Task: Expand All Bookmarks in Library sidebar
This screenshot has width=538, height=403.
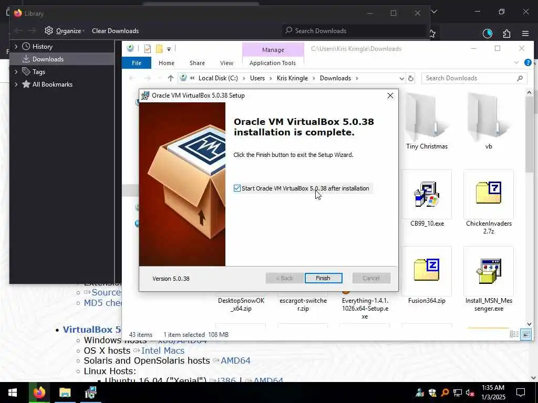Action: pyautogui.click(x=16, y=84)
